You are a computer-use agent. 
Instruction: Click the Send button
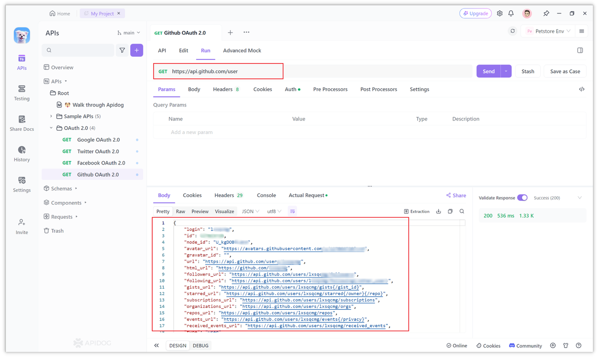[488, 71]
